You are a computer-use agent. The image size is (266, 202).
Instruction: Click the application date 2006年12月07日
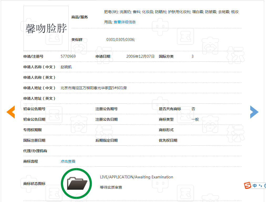click(140, 56)
